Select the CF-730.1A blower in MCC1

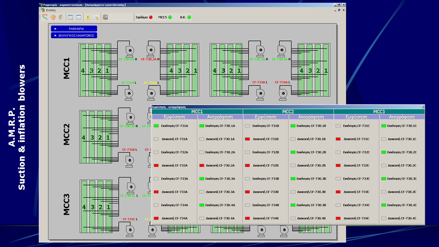[130, 51]
